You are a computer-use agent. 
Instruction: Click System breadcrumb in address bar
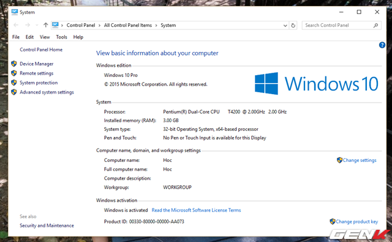pyautogui.click(x=168, y=25)
